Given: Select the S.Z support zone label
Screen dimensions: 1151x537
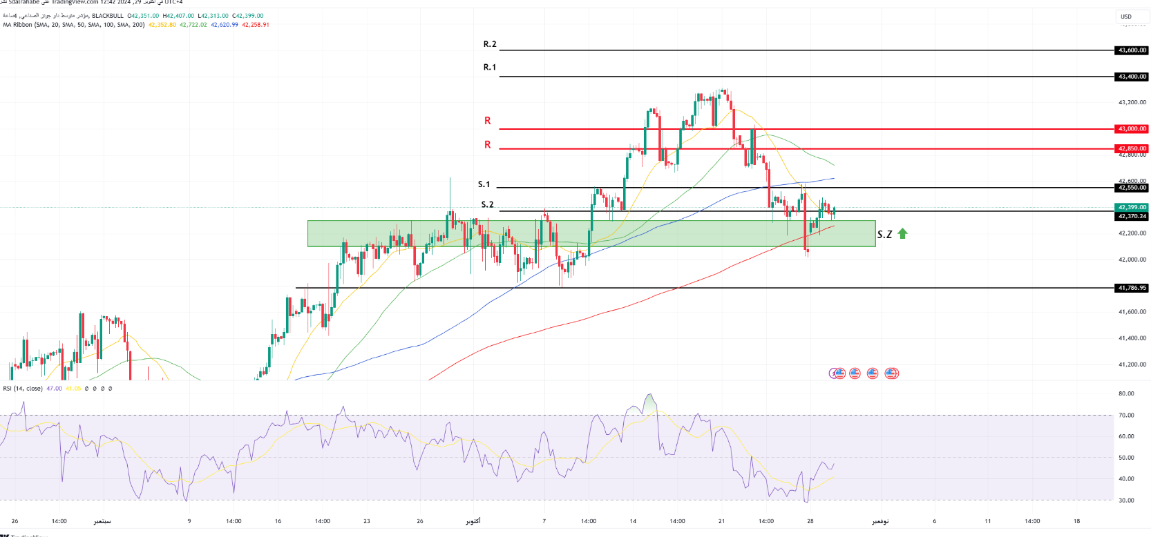Looking at the screenshot, I should click(x=885, y=235).
